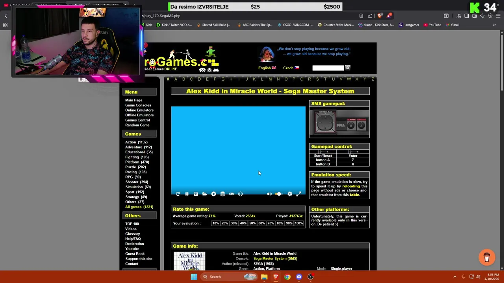Focus the site search input field
Image resolution: width=504 pixels, height=283 pixels.
pos(328,68)
